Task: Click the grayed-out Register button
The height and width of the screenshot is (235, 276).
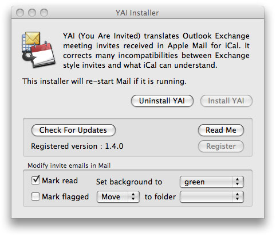Action: pos(221,147)
